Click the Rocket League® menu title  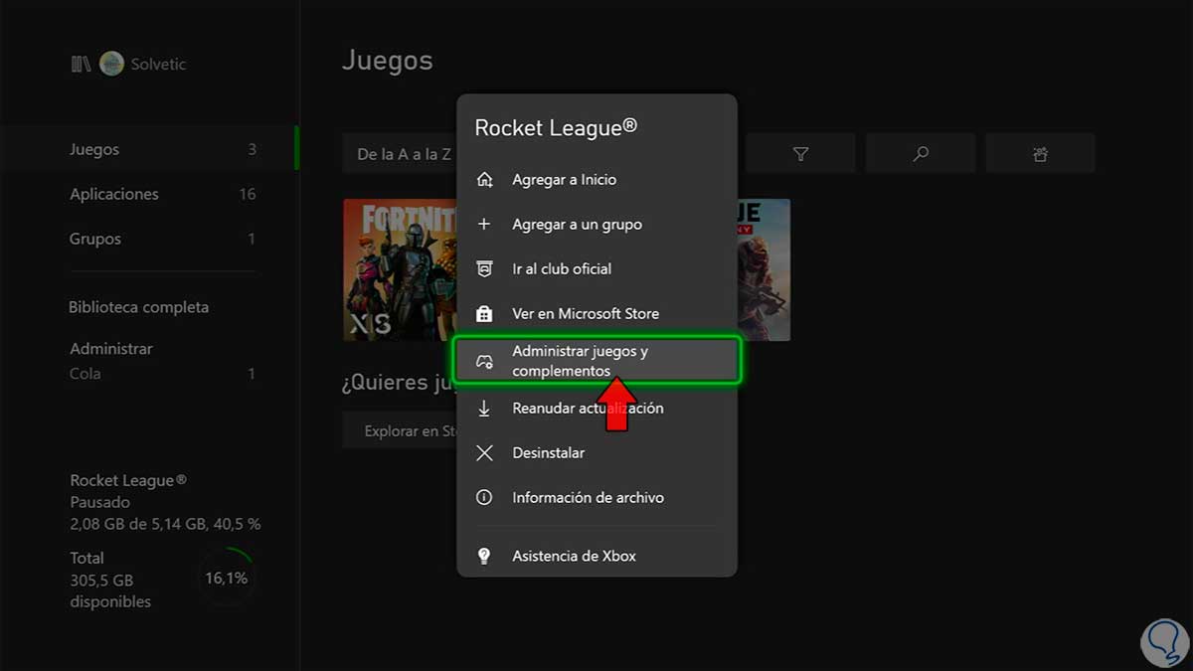coord(556,127)
